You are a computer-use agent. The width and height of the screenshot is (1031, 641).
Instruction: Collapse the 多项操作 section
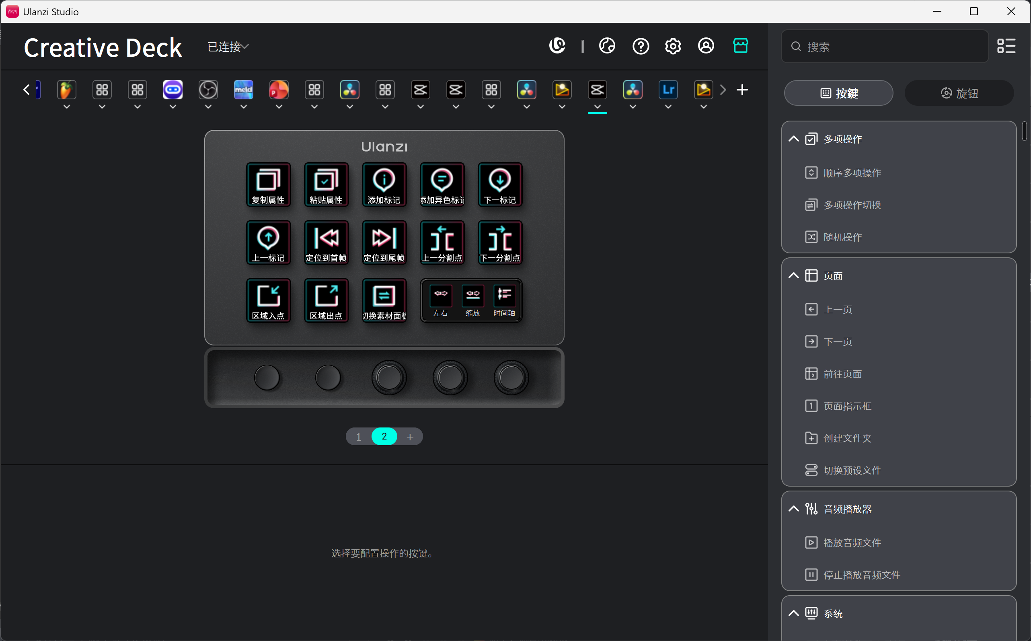coord(794,139)
